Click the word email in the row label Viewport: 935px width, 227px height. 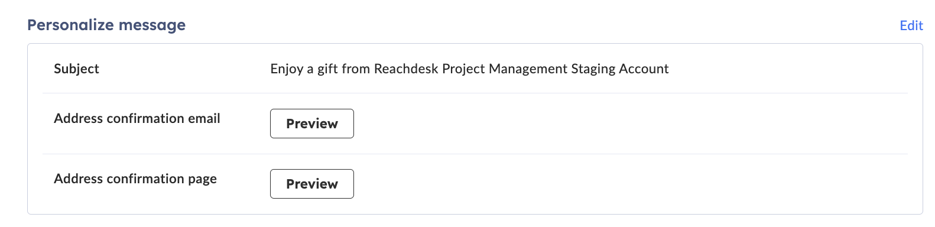coord(204,118)
